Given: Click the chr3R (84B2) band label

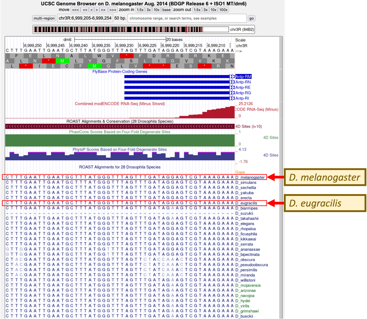Looking at the screenshot, I should coord(242,29).
